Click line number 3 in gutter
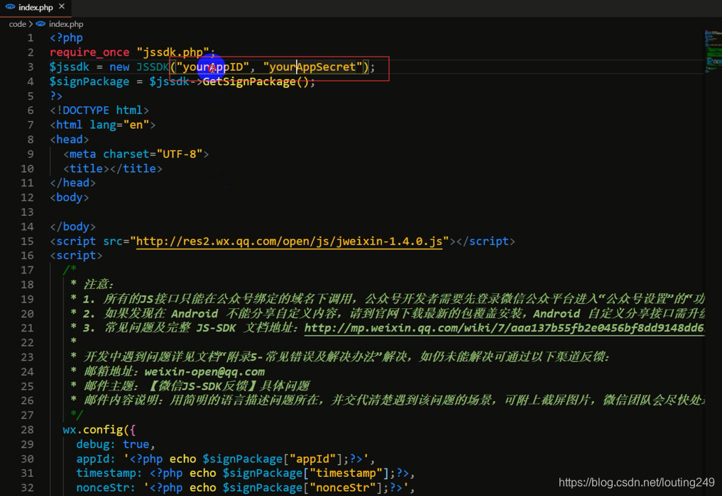722x496 pixels. 30,67
